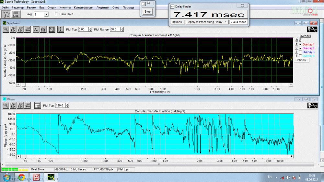Image resolution: width=324 pixels, height=182 pixels.
Task: Select the Spectrum vertical autoscale icon
Action: [61, 29]
